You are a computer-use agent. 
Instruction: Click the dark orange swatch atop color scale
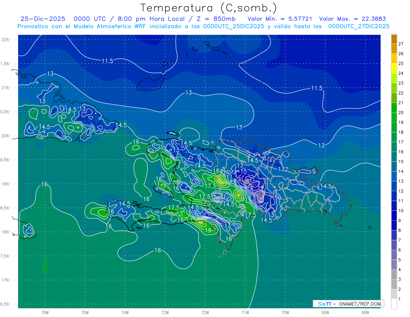(x=394, y=39)
